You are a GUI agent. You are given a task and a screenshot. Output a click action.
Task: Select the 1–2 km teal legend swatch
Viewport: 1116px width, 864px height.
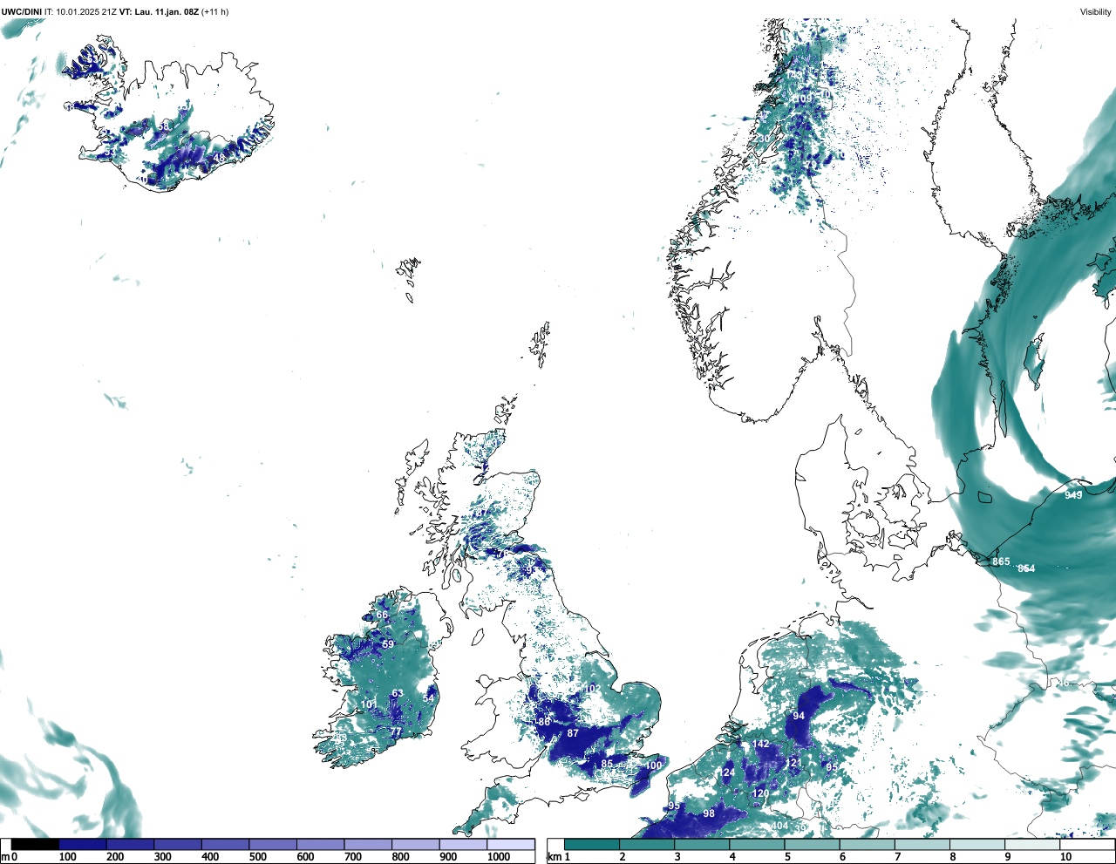[592, 844]
